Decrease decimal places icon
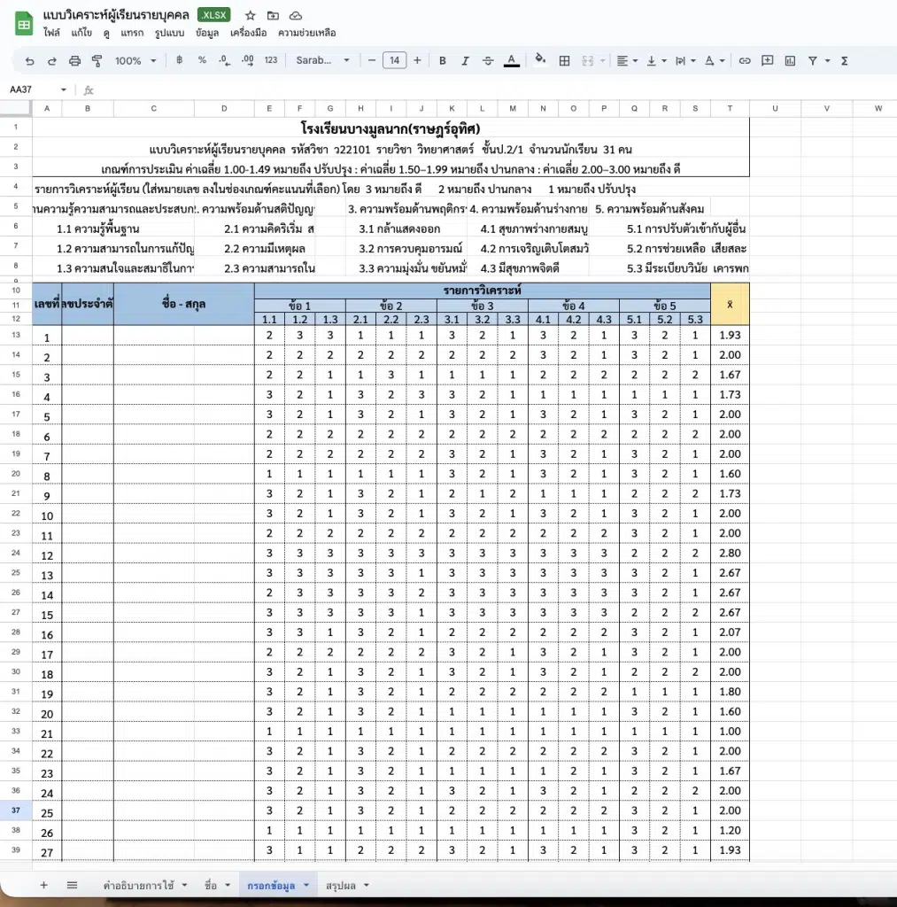 click(224, 60)
